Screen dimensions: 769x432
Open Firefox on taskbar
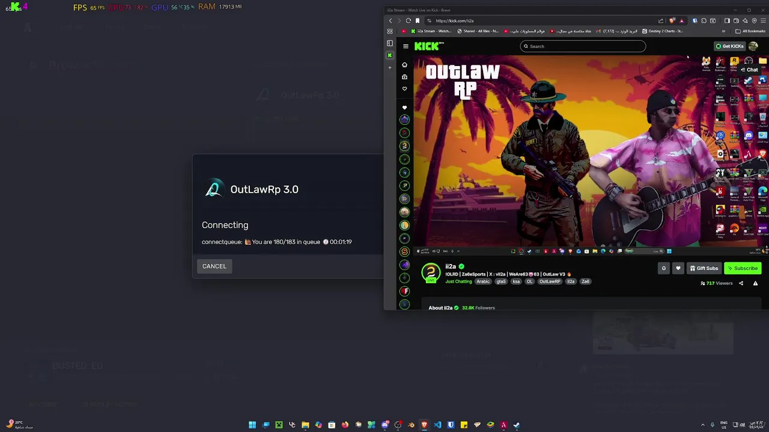pos(345,425)
